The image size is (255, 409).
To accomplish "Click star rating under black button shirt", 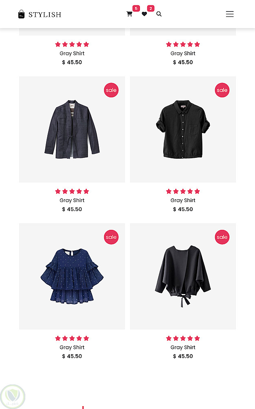I will click(x=183, y=191).
